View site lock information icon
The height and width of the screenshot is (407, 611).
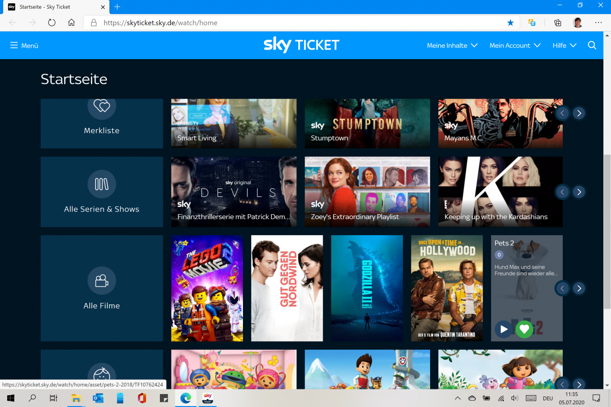point(94,22)
